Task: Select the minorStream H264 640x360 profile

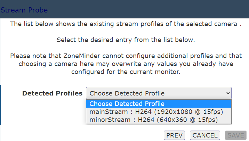Action: (x=159, y=120)
